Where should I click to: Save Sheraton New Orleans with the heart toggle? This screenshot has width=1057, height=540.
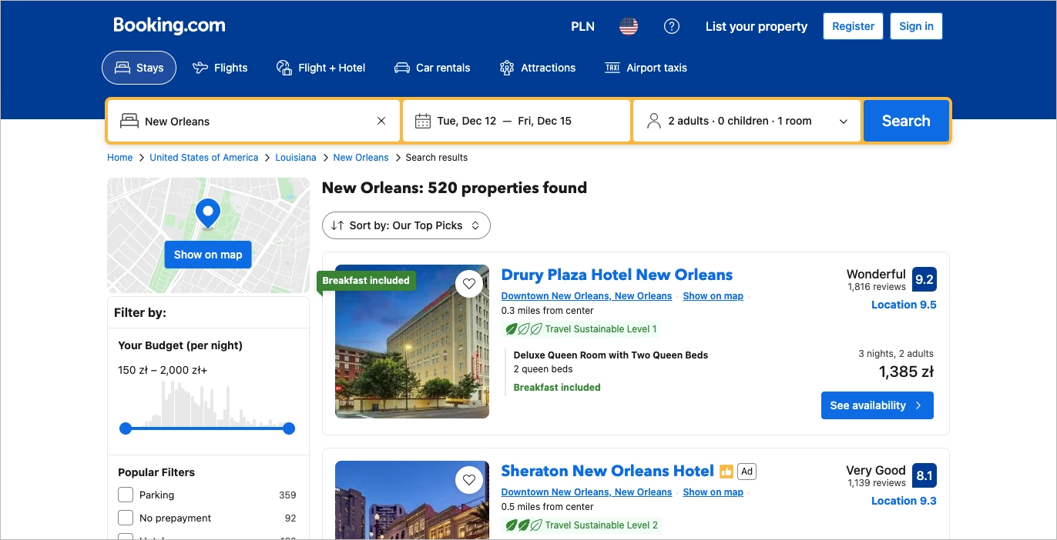469,479
